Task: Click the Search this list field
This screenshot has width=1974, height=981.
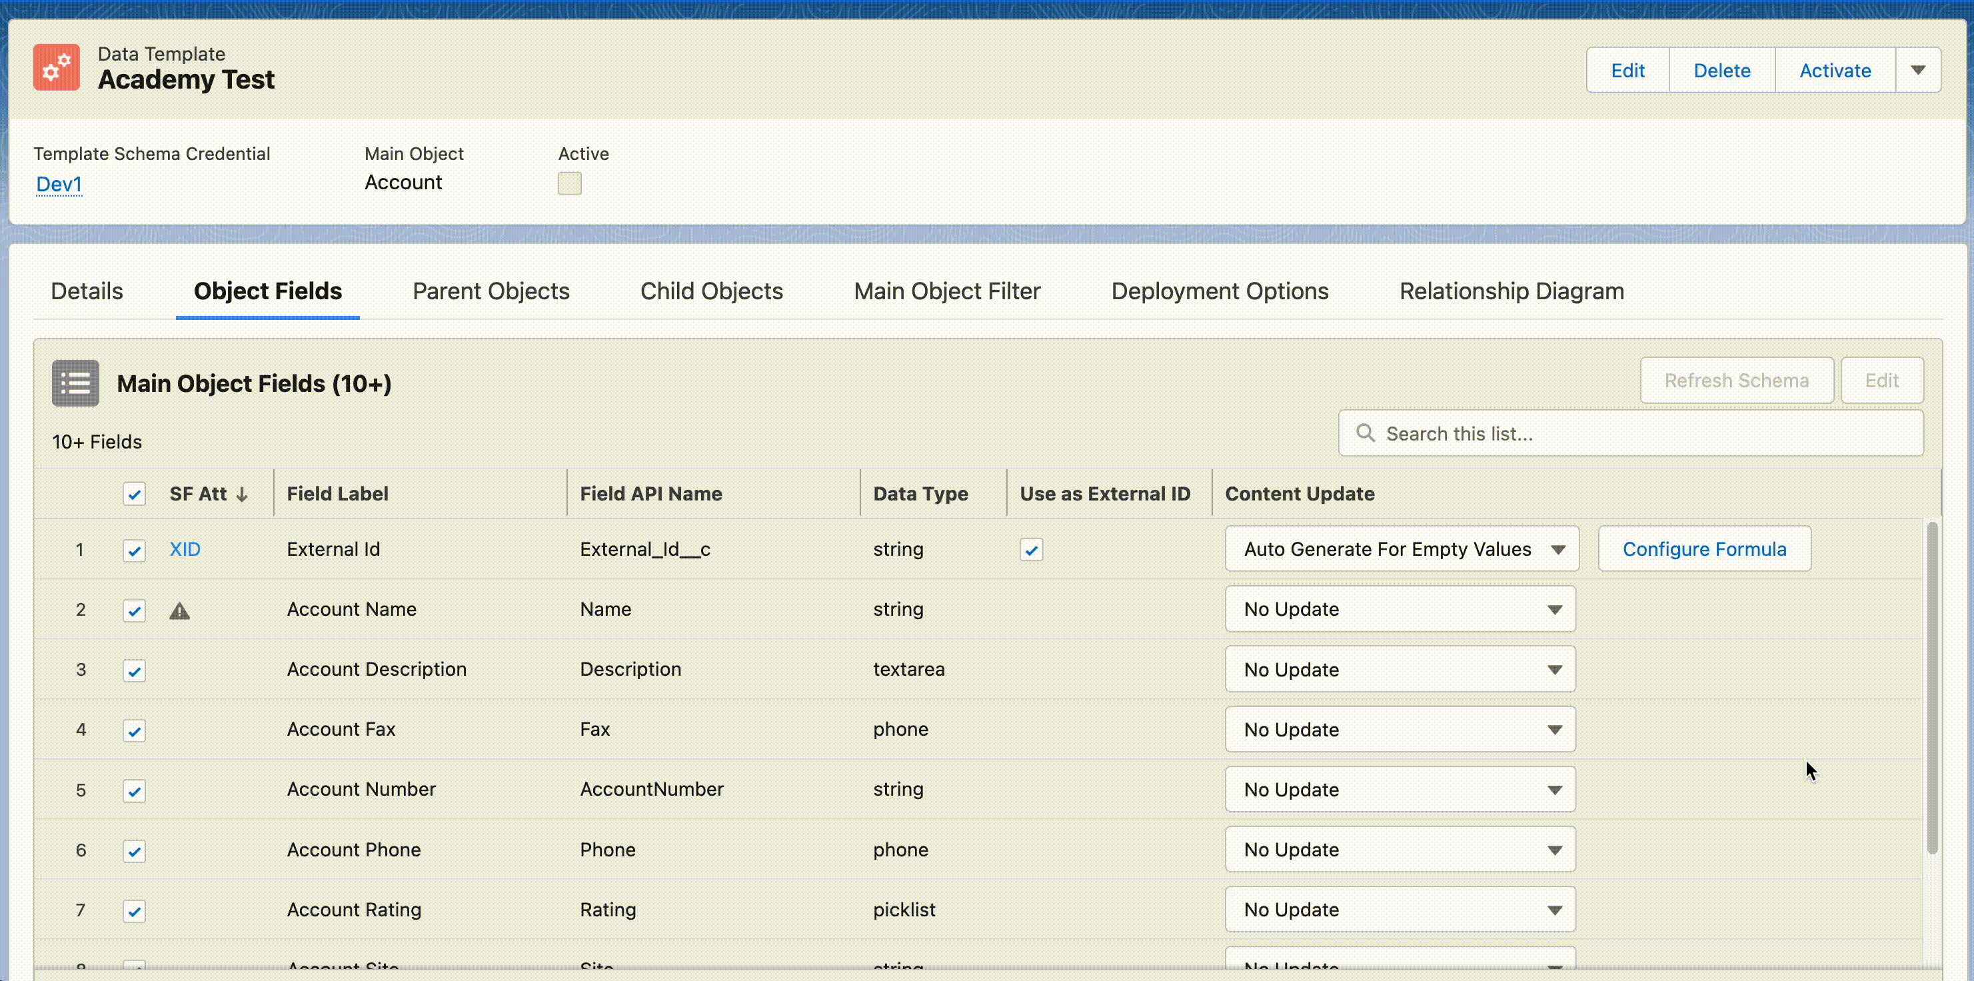Action: (1631, 433)
